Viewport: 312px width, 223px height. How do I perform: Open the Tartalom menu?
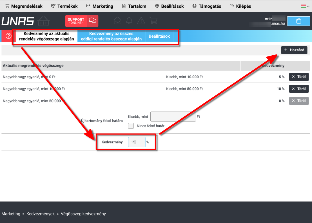click(x=134, y=6)
